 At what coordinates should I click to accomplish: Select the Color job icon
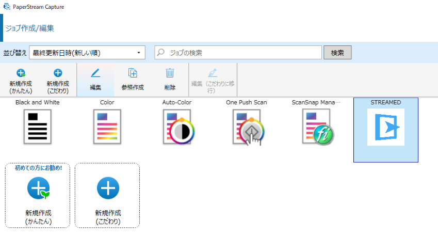click(107, 127)
